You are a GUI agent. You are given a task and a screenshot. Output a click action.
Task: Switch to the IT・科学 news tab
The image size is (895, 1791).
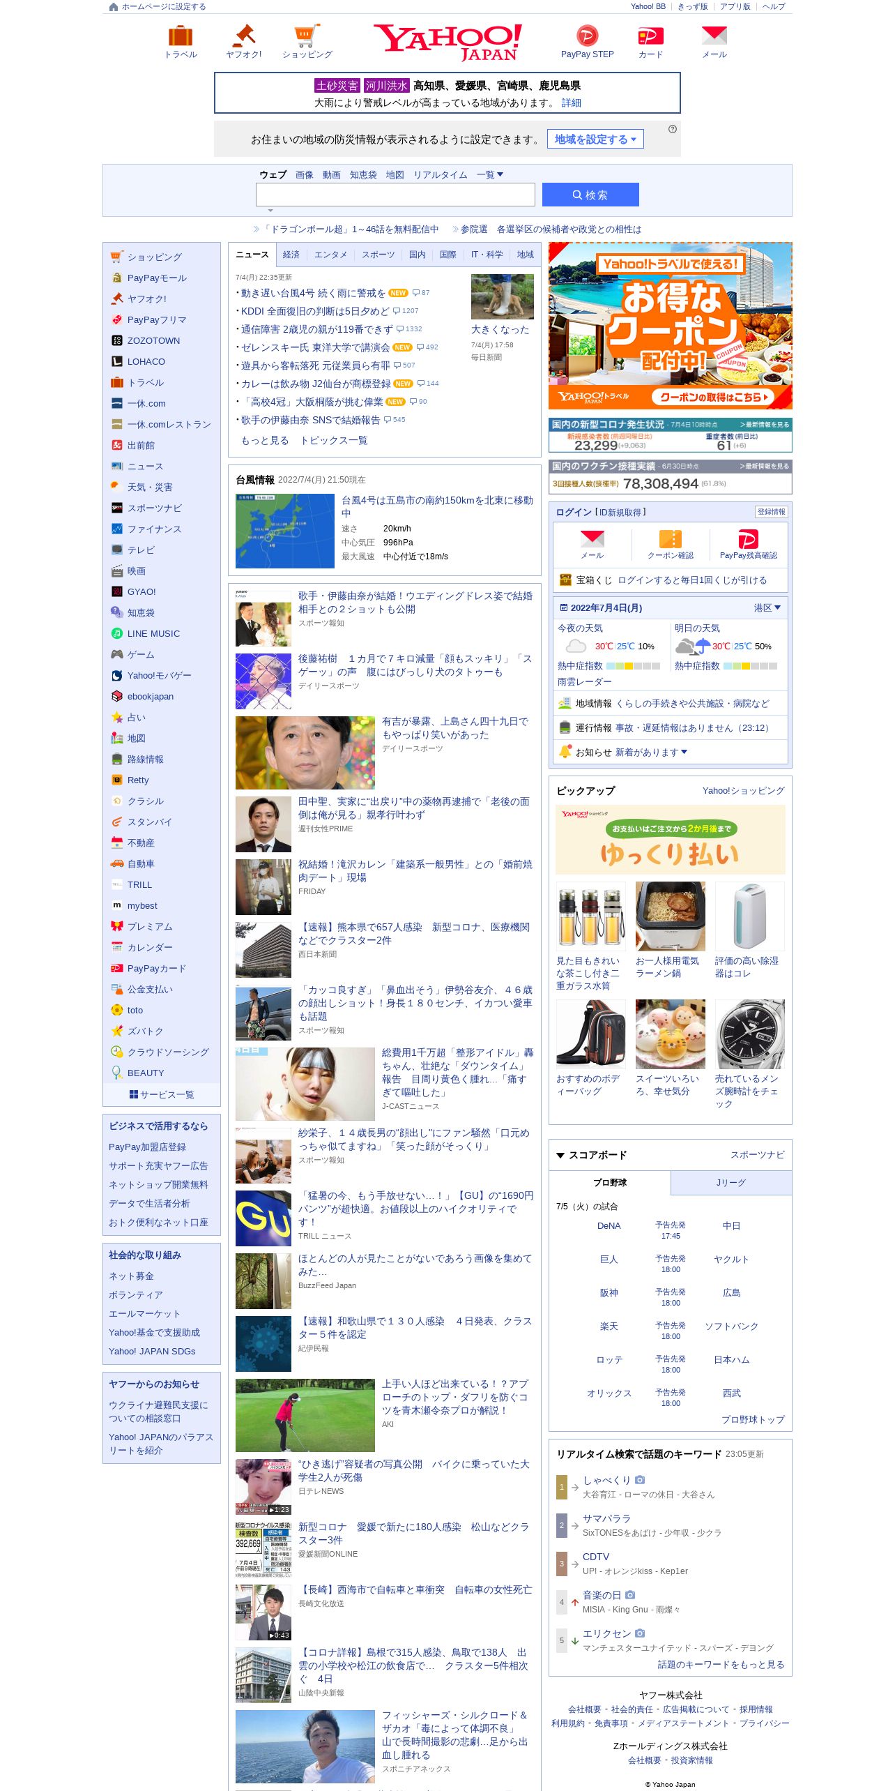487,255
